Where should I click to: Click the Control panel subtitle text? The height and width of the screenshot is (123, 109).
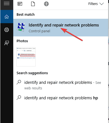point(39,31)
